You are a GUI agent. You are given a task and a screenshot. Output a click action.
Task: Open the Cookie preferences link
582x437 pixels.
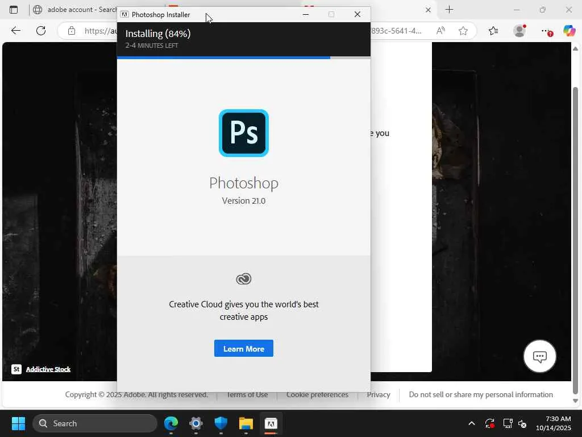tap(317, 395)
